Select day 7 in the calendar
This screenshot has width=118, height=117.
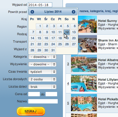tap(32, 32)
